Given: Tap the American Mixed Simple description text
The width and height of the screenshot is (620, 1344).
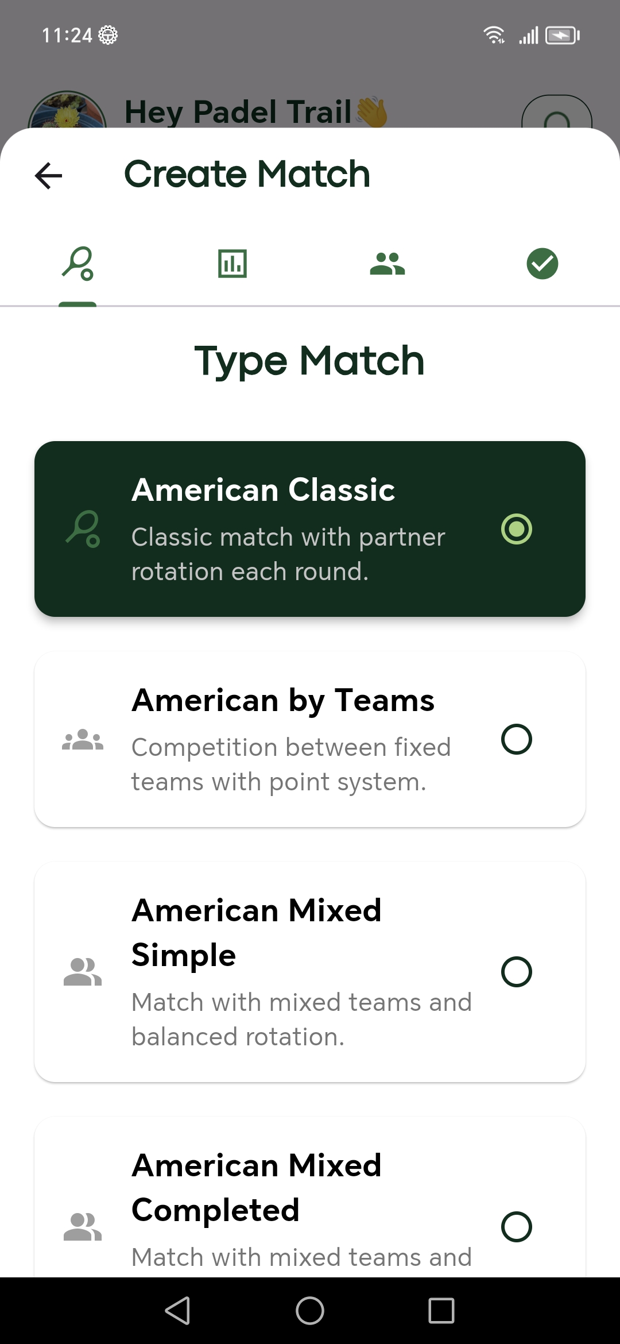Looking at the screenshot, I should pos(301,1019).
